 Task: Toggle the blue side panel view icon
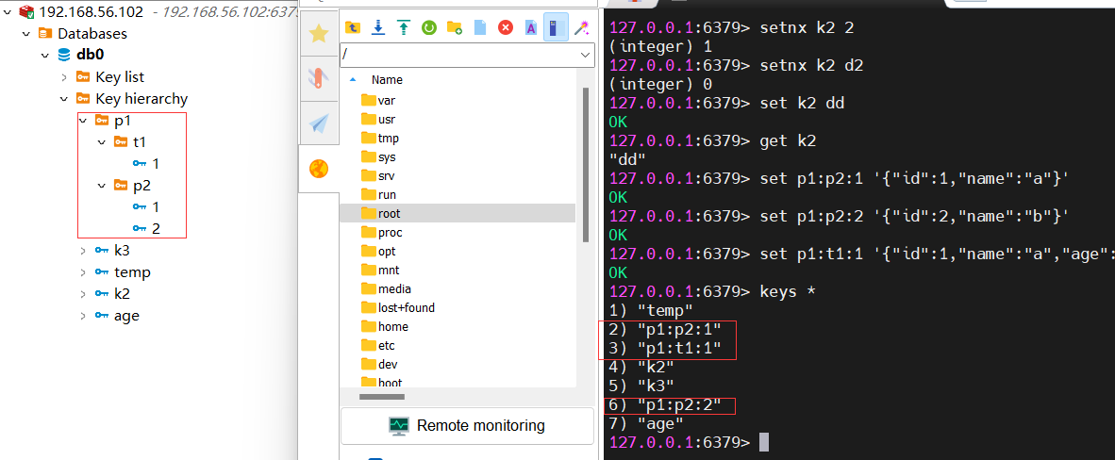pyautogui.click(x=557, y=28)
